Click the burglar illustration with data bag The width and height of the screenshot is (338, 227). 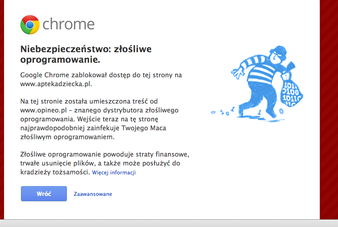point(257,84)
